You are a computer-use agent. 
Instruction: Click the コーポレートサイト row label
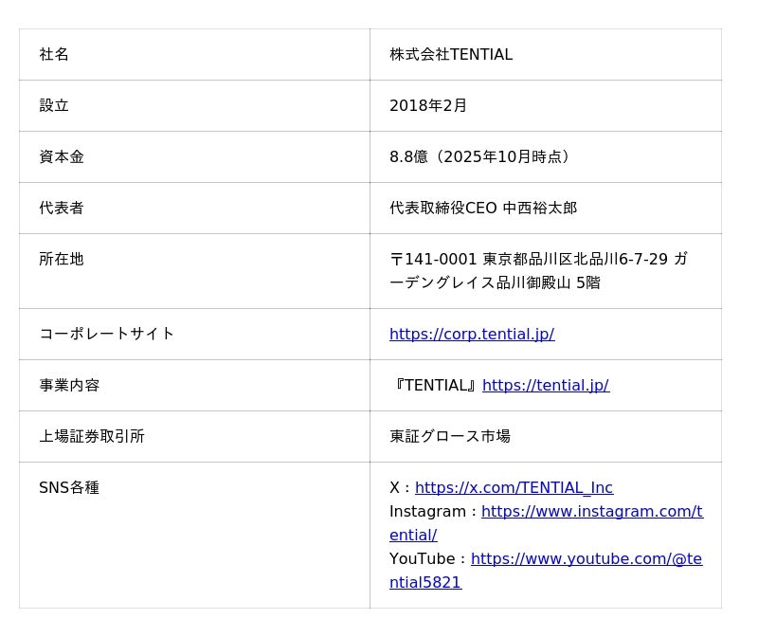[x=107, y=334]
